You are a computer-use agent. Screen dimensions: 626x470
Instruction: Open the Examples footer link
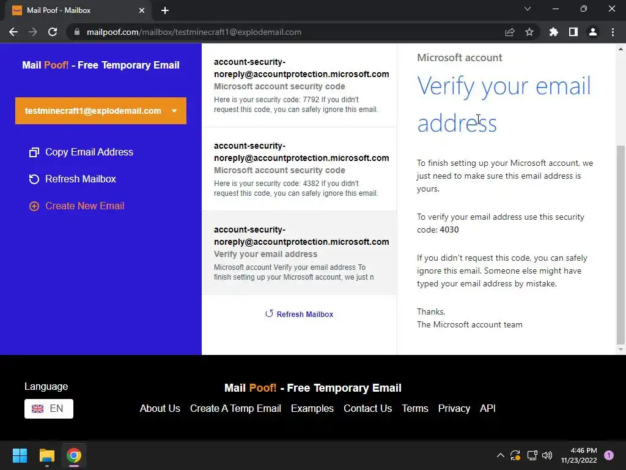(312, 408)
